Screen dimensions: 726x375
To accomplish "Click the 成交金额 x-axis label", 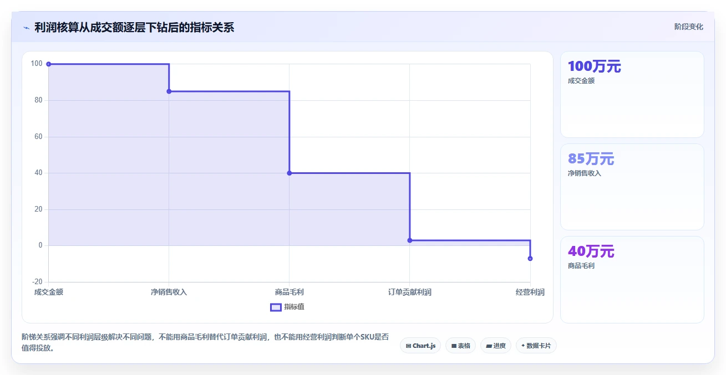I will click(49, 292).
